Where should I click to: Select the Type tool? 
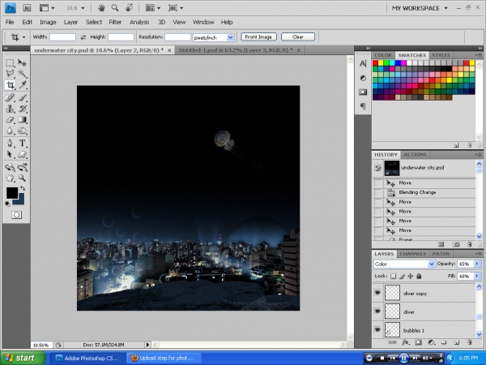click(x=22, y=143)
